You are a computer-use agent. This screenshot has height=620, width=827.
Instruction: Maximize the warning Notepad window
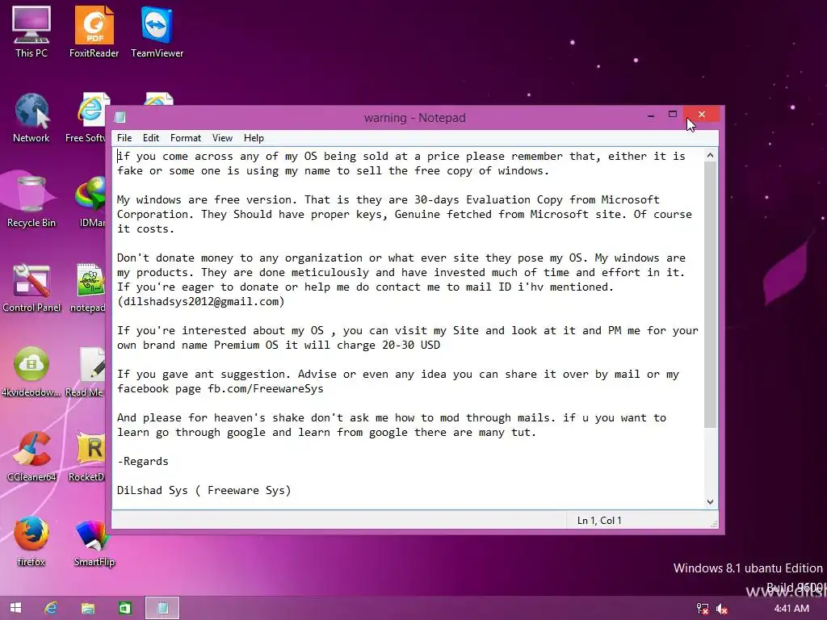[673, 115]
